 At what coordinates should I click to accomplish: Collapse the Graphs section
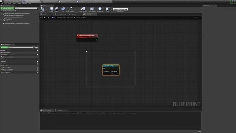pyautogui.click(x=1, y=50)
